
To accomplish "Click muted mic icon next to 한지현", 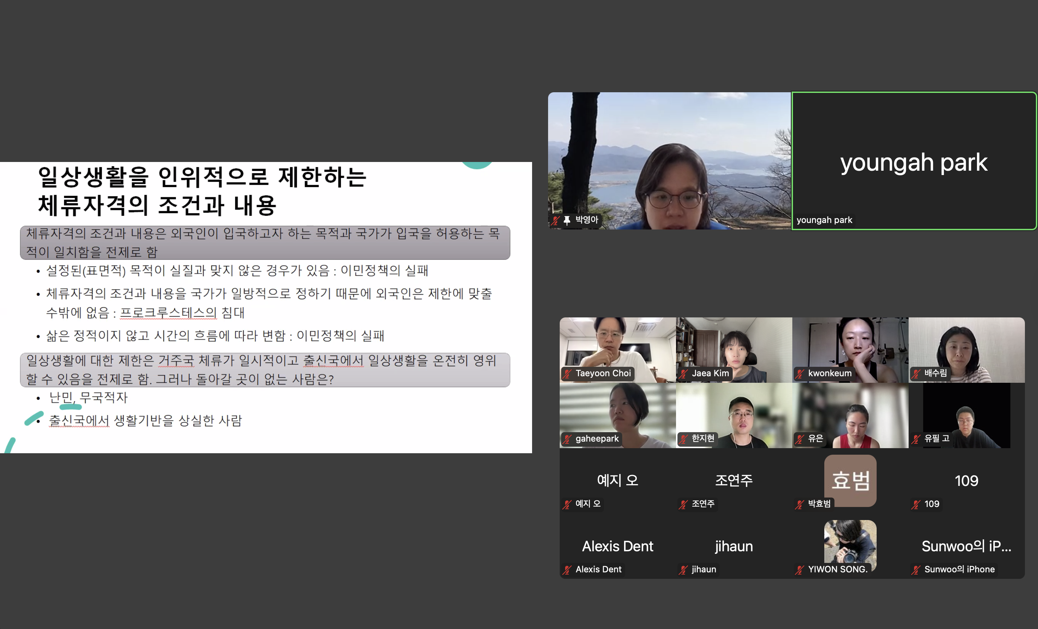I will click(x=683, y=439).
